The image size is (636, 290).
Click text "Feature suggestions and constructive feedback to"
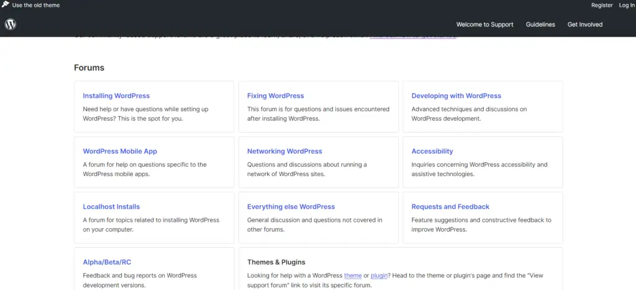[x=481, y=220]
